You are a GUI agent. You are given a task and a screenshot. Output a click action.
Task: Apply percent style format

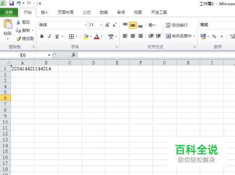tap(214, 36)
